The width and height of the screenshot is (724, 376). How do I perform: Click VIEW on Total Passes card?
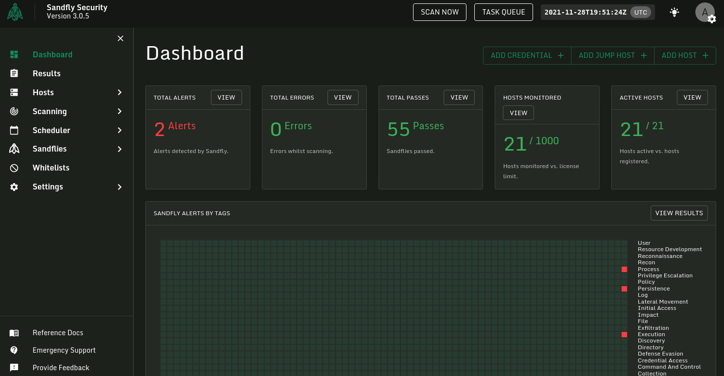click(459, 97)
